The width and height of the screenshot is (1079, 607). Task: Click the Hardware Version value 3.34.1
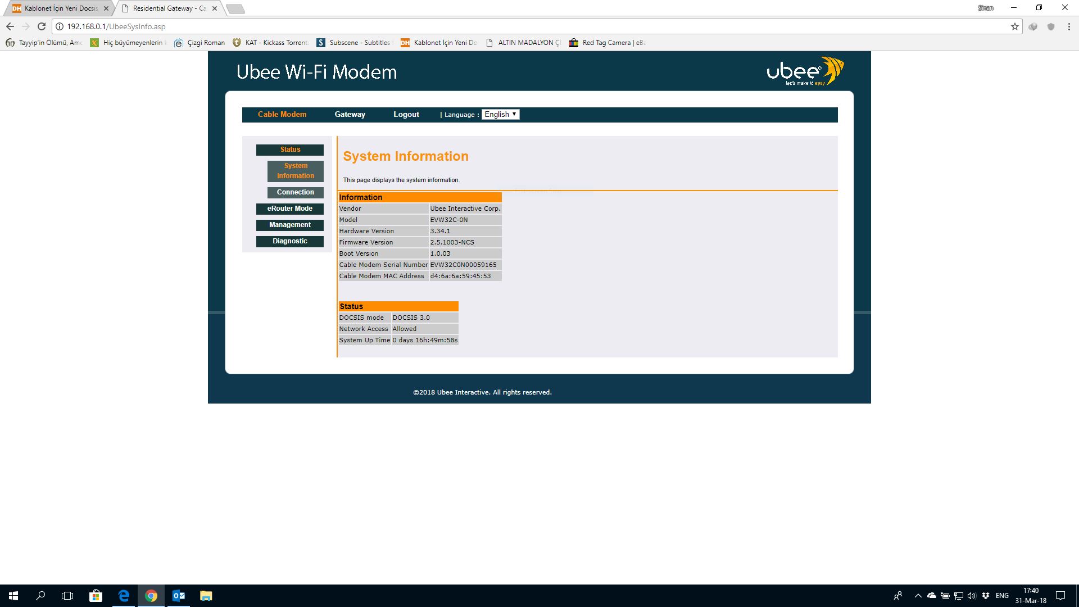tap(440, 231)
